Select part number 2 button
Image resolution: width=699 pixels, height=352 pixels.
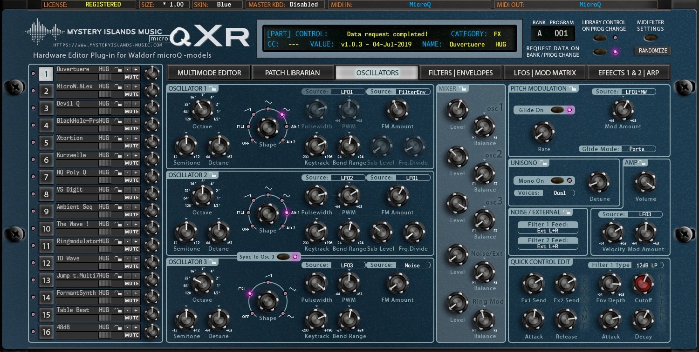tap(46, 91)
